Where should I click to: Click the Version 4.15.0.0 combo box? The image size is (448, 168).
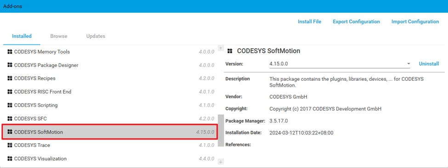click(x=340, y=64)
